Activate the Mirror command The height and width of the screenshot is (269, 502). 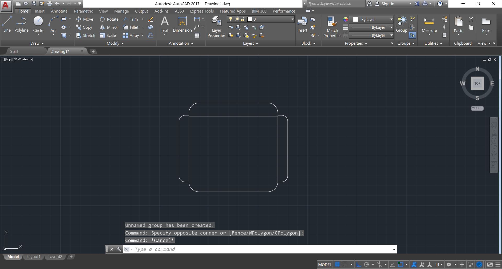pos(109,27)
